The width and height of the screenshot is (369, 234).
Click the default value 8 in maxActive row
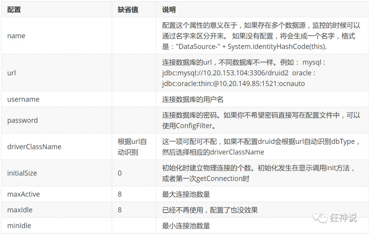[120, 194]
